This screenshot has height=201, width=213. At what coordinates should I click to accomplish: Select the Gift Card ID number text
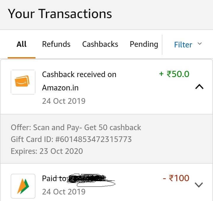[x=93, y=139]
